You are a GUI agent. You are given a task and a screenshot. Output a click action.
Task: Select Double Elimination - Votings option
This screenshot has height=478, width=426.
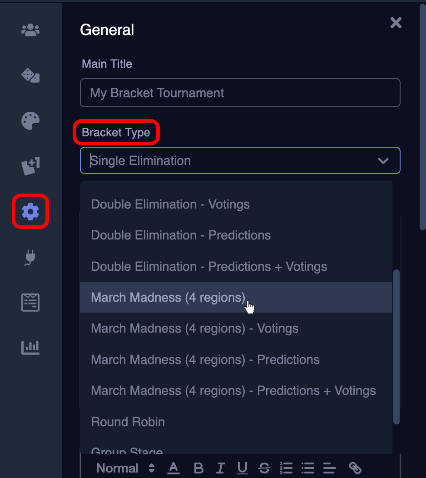click(170, 204)
